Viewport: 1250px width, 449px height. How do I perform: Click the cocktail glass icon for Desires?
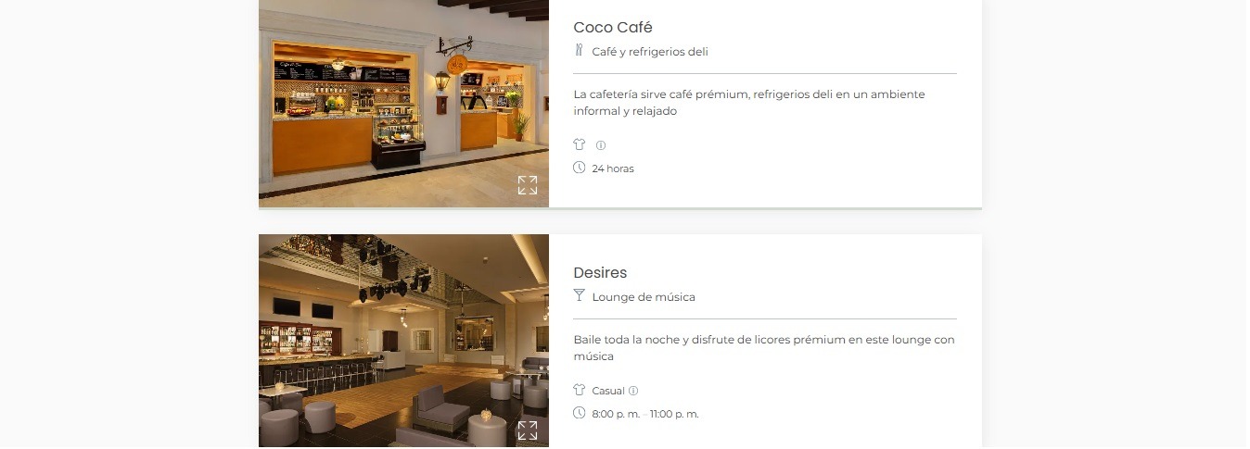[x=580, y=295]
